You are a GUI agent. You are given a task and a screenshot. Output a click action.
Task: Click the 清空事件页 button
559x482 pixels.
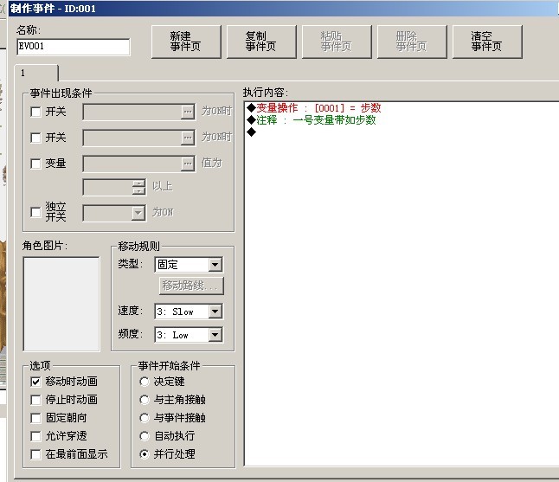(x=487, y=42)
